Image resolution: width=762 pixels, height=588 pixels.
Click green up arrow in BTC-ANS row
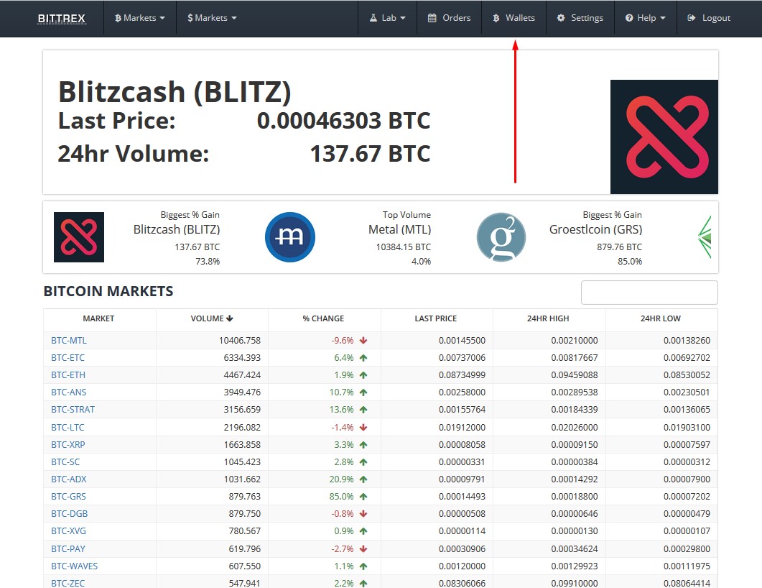coord(363,392)
